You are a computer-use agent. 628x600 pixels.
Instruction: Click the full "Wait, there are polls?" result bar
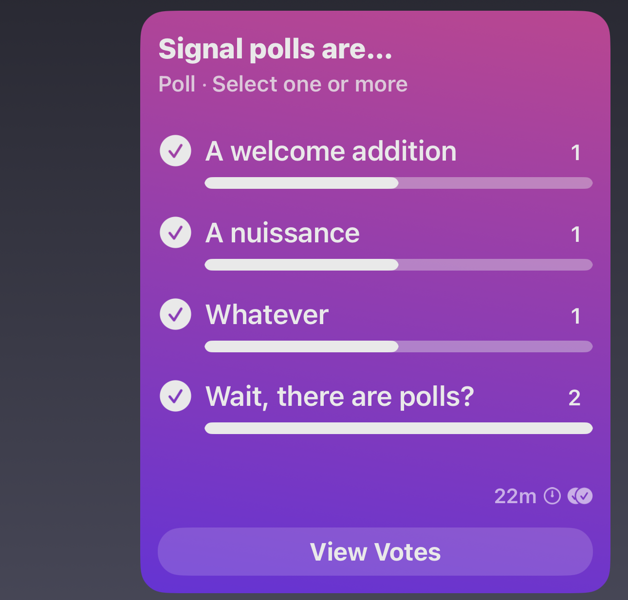pyautogui.click(x=398, y=428)
